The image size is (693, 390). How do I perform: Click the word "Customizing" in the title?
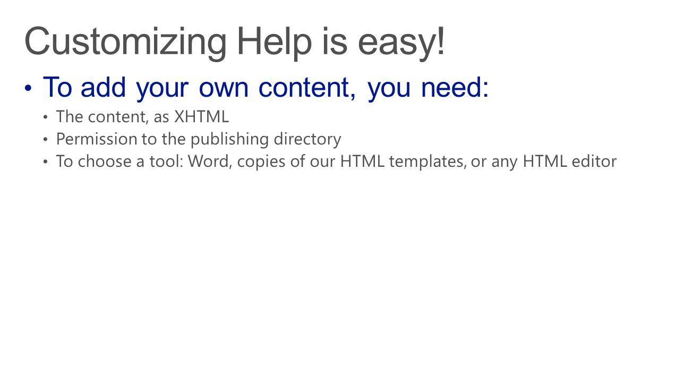[x=126, y=43]
